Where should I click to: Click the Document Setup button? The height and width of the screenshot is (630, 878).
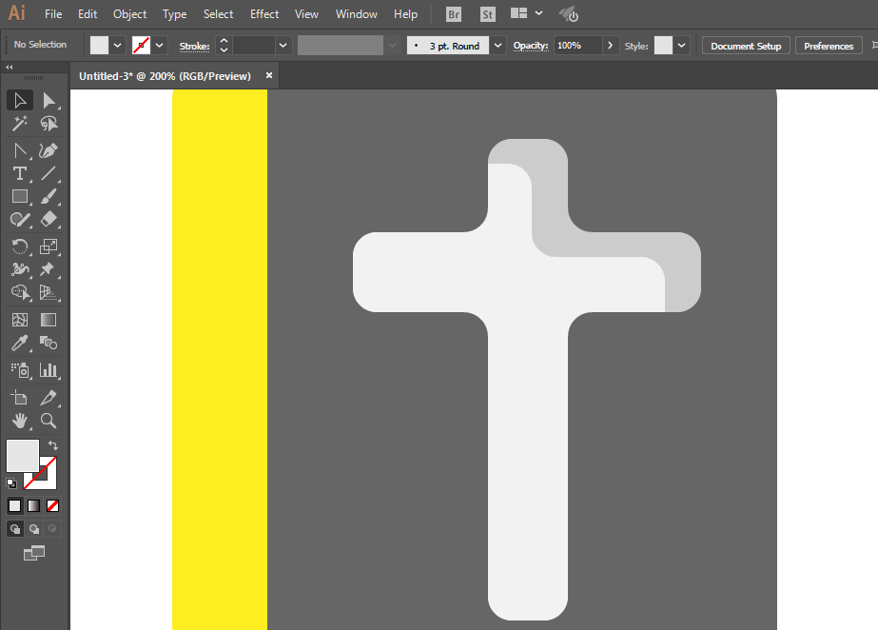click(x=746, y=46)
